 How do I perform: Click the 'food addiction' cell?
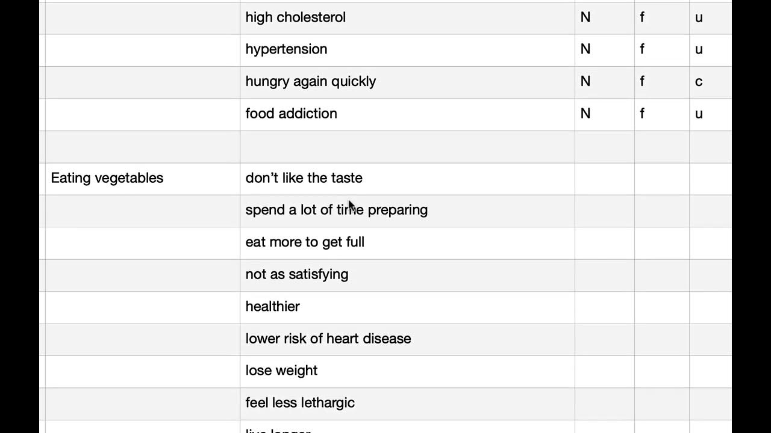click(x=291, y=114)
